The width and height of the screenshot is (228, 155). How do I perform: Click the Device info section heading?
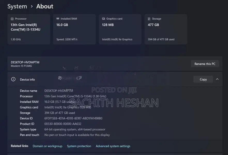pyautogui.click(x=27, y=80)
